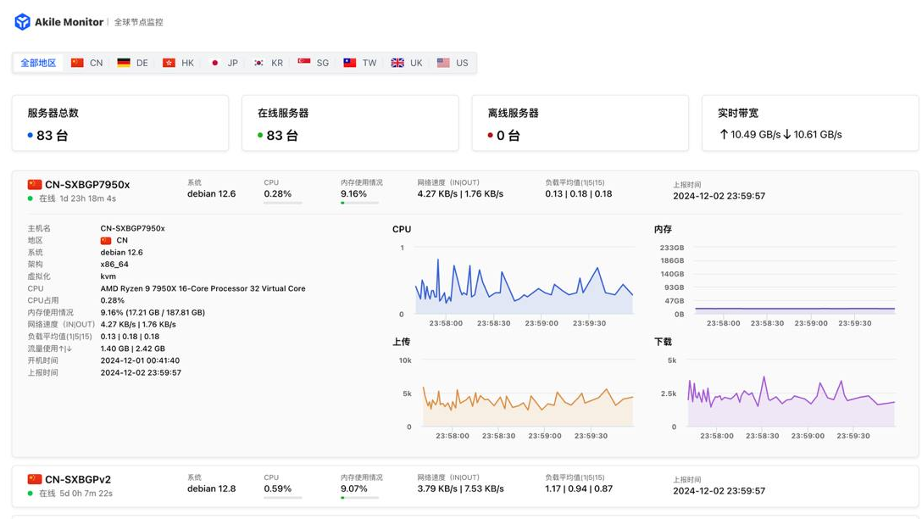This screenshot has height=519, width=922.
Task: Click the Akile Monitor title link
Action: (x=69, y=22)
